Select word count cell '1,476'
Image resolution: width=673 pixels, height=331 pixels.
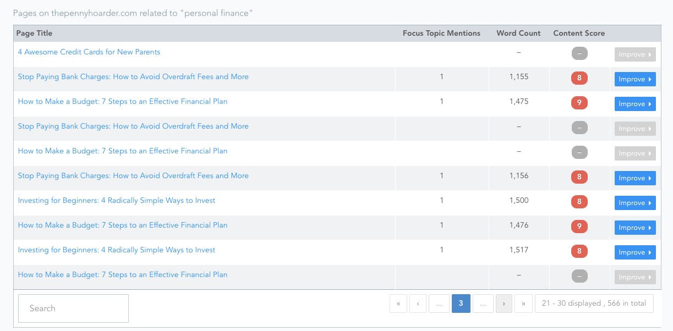point(519,225)
